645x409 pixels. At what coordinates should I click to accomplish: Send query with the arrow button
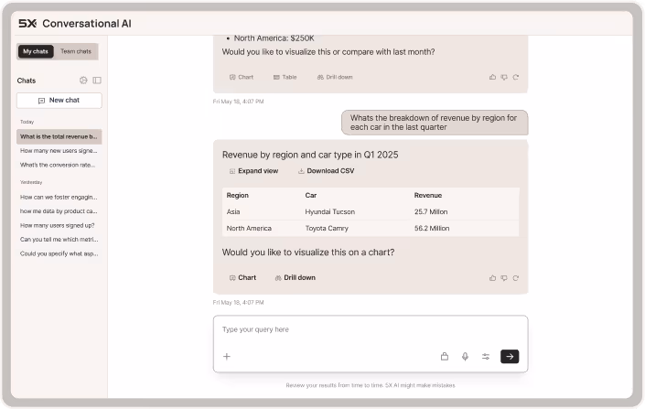[510, 357]
